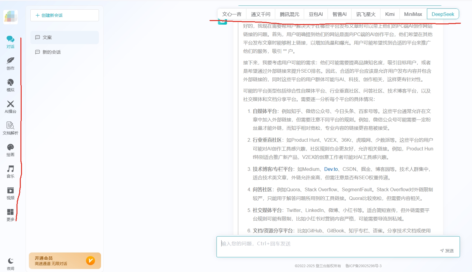Open the 鲁ICP备20025296号-3 footer link
Screen dimensions: 472x272
[363, 266]
